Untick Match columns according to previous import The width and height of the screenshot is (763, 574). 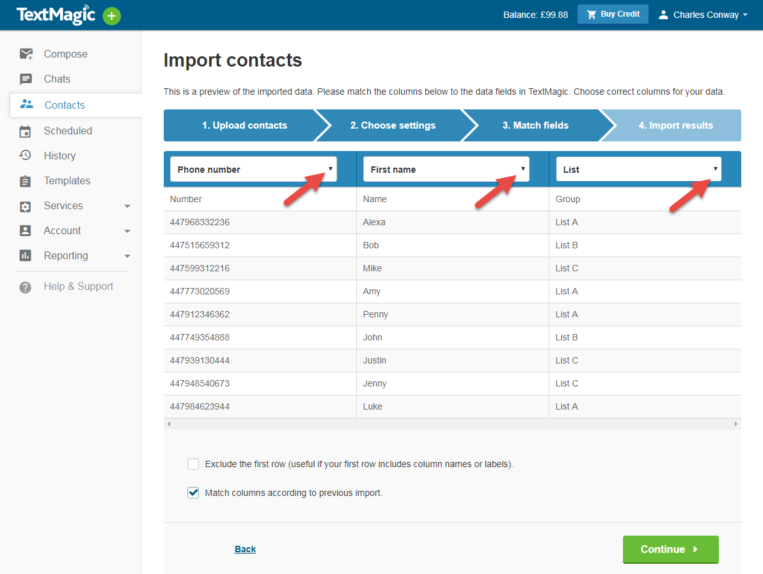click(x=193, y=493)
